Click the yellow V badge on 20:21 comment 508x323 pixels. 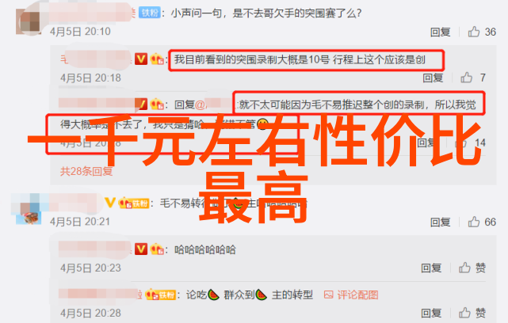pyautogui.click(x=110, y=203)
